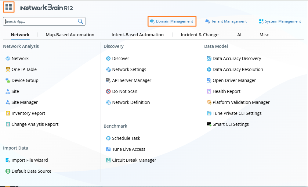Switch to Map-Based Automation tab
308x187 pixels.
70,35
